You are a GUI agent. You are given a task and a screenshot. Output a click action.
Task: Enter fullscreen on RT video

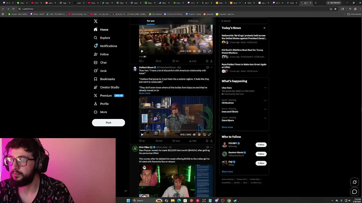(210, 51)
